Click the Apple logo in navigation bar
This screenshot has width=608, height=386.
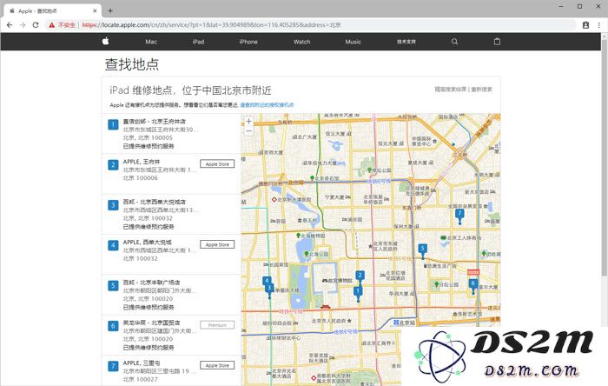coord(105,41)
